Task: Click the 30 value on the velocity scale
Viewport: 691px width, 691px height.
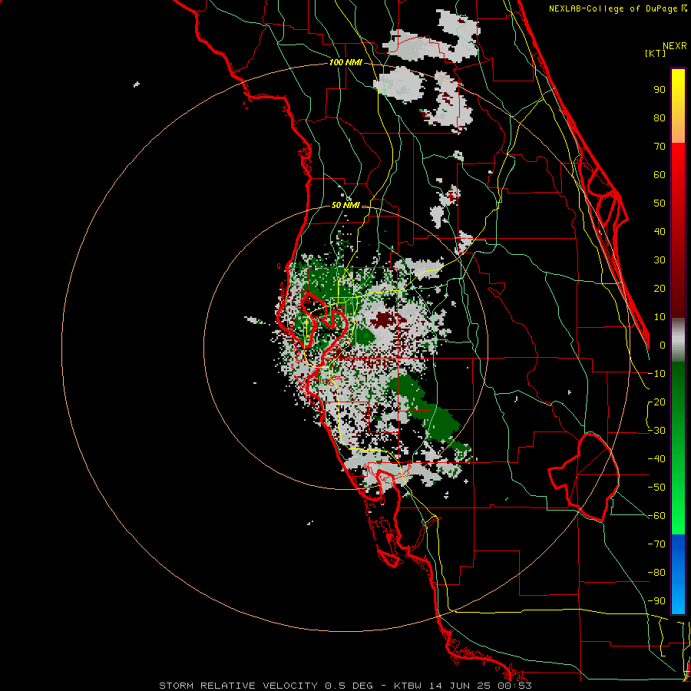Action: click(x=660, y=260)
